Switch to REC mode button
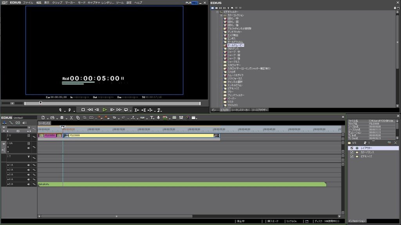The width and height of the screenshot is (401, 225). coord(195,3)
